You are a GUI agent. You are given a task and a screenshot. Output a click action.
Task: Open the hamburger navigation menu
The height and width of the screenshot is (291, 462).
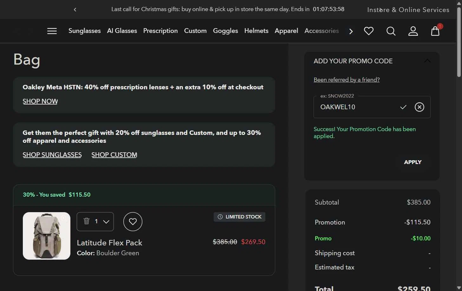pos(52,31)
